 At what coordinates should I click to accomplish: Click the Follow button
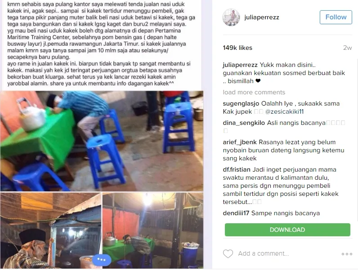click(x=336, y=17)
